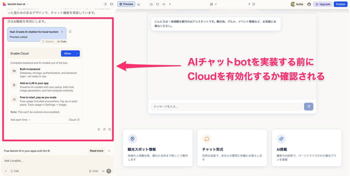Bookmark the chatbot feature commit
350x176 pixels.
tap(70, 32)
